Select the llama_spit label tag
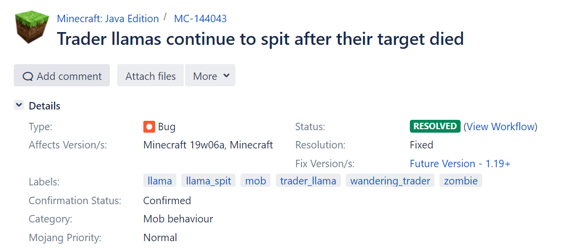The image size is (568, 251). pos(208,181)
